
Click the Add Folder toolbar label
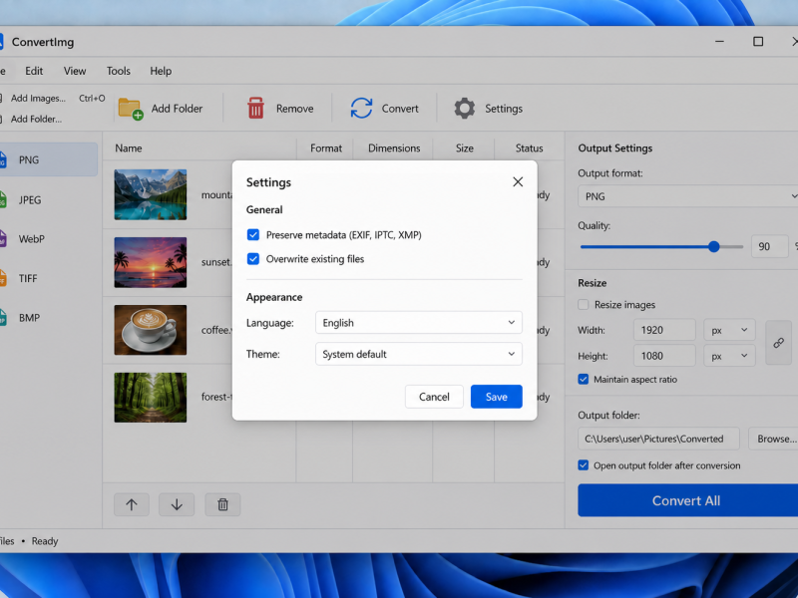tap(177, 109)
